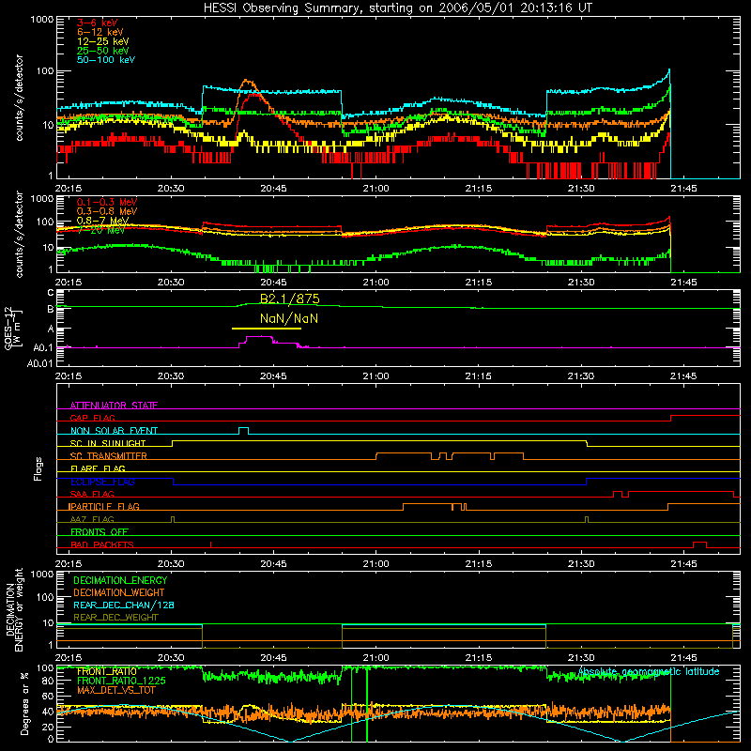Select the SC_TRANSMITTER flag label
751x751 pixels.
[x=108, y=456]
